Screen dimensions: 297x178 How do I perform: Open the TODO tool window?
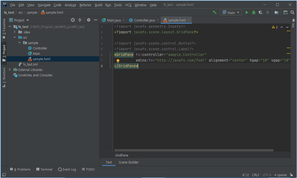pyautogui.click(x=88, y=169)
